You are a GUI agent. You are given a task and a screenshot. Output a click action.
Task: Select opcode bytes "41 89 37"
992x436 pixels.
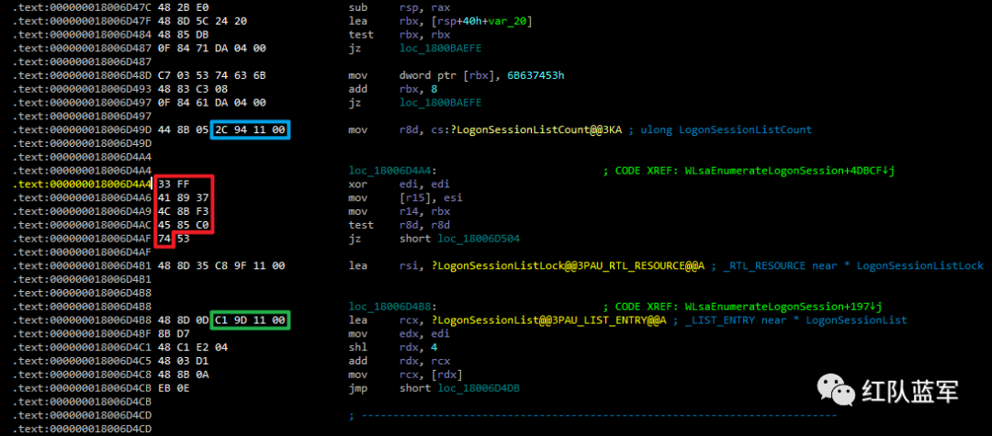[x=184, y=197]
